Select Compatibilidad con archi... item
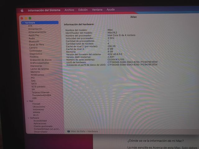The height and width of the screenshot is (149, 199). (46, 129)
